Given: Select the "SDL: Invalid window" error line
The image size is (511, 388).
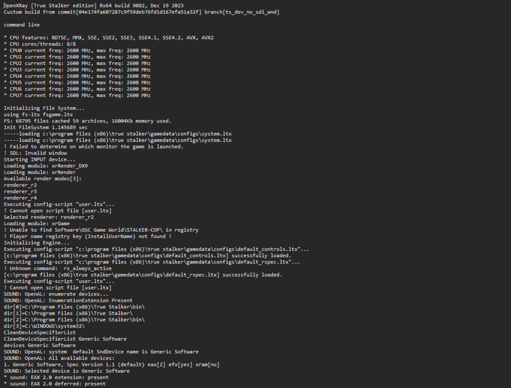Looking at the screenshot, I should point(35,153).
